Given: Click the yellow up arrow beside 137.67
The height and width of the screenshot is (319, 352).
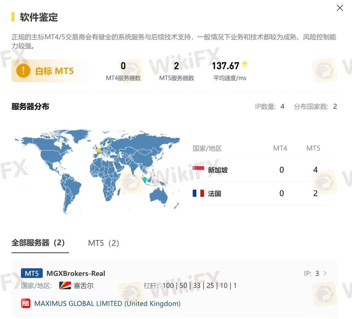Looking at the screenshot, I should pyautogui.click(x=245, y=65).
